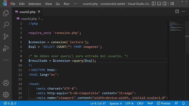Click Ln 9, Col 37 to go to line
189x106 pixels.
pos(98,103)
